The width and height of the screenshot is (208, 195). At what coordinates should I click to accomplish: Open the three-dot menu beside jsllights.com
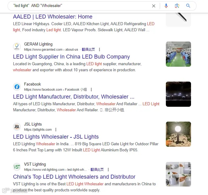(x=56, y=129)
